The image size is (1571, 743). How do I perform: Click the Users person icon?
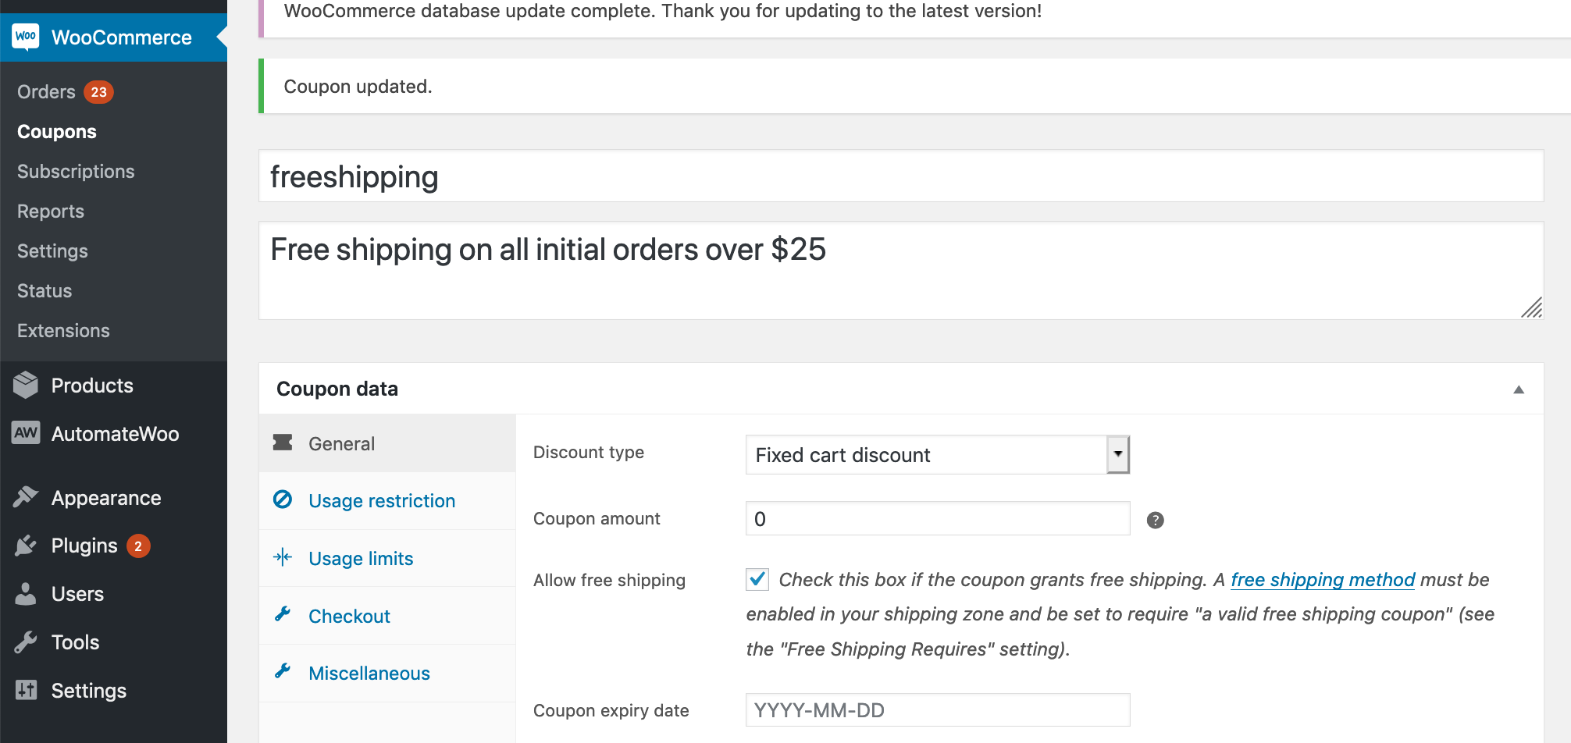coord(26,594)
